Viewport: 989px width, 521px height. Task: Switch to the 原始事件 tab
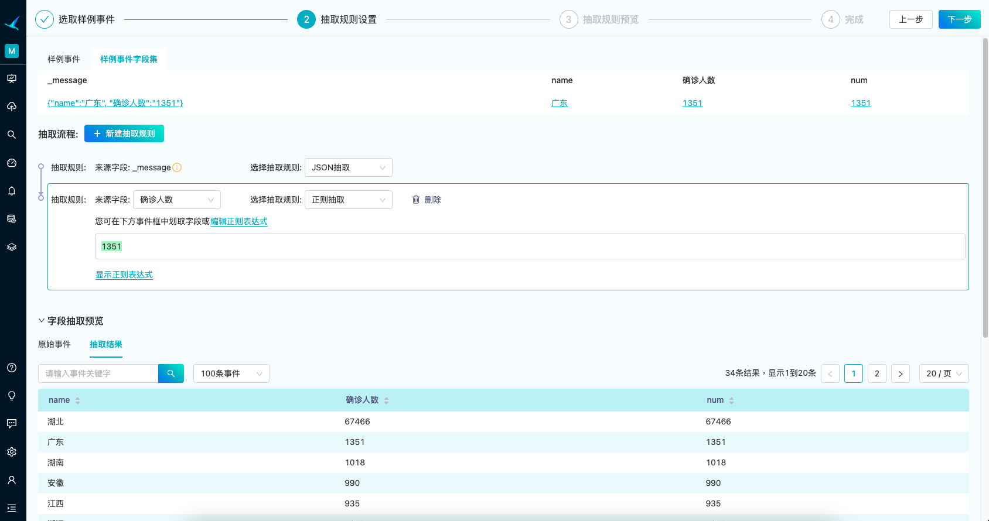tap(54, 344)
